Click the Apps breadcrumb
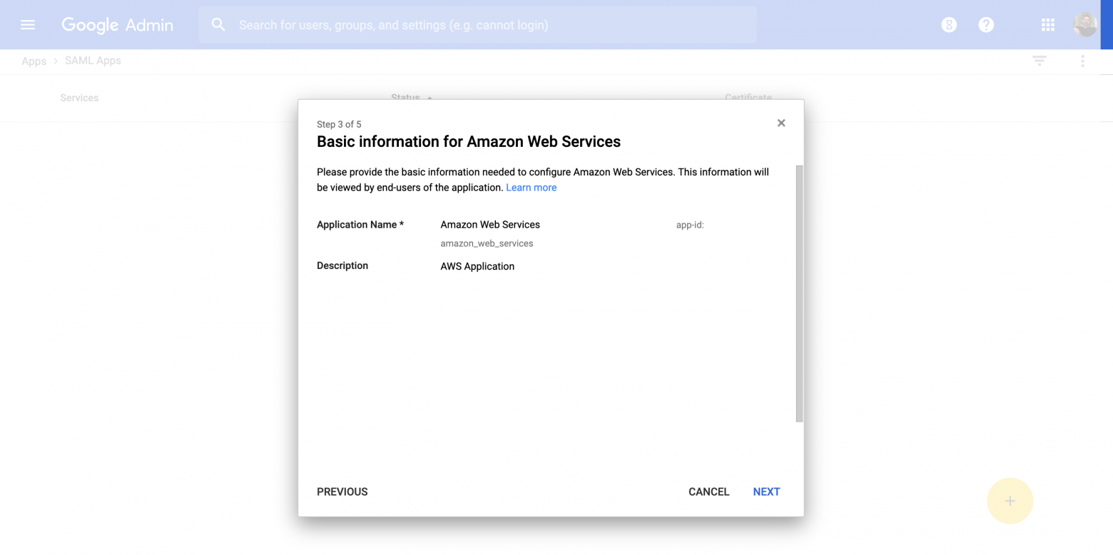1113x555 pixels. click(34, 61)
